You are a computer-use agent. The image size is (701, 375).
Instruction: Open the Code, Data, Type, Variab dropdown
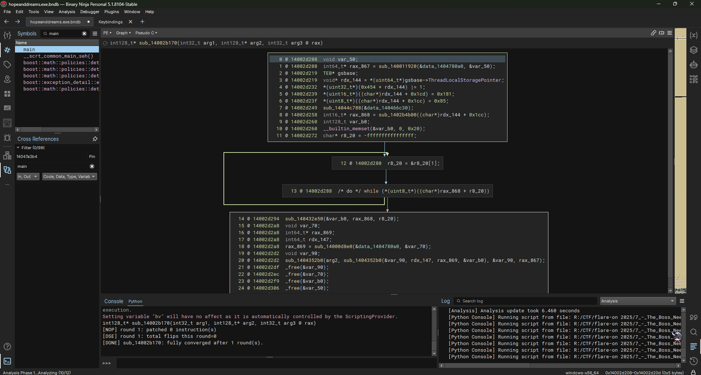point(70,176)
